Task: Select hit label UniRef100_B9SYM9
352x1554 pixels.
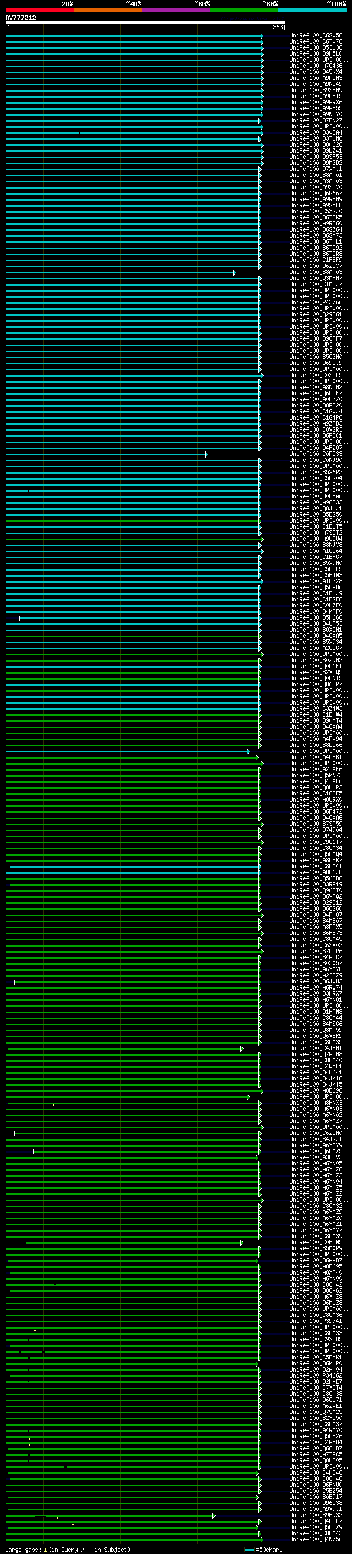Action: click(x=316, y=90)
